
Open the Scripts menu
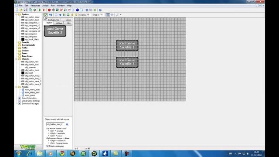tap(45, 6)
